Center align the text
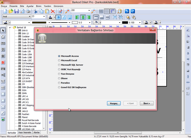The height and width of the screenshot is (138, 191). (83, 17)
